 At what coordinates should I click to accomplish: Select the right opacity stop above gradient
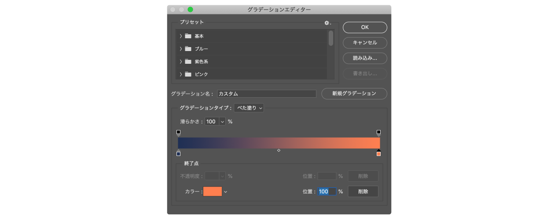click(378, 132)
